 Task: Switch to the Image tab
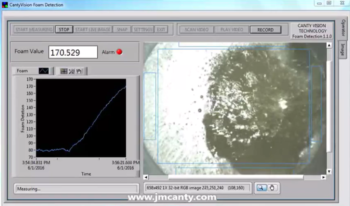click(343, 50)
